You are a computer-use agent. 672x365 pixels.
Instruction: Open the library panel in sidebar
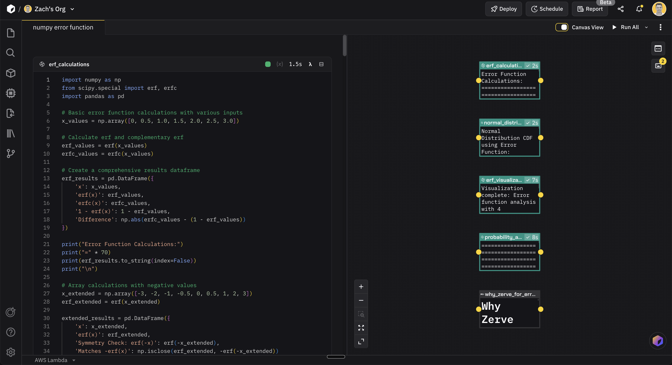coord(10,133)
